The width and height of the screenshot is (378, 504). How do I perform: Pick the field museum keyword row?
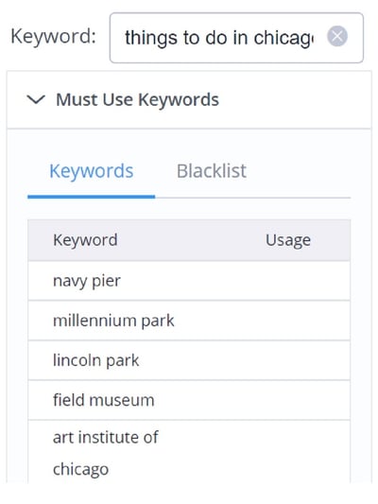tap(189, 400)
